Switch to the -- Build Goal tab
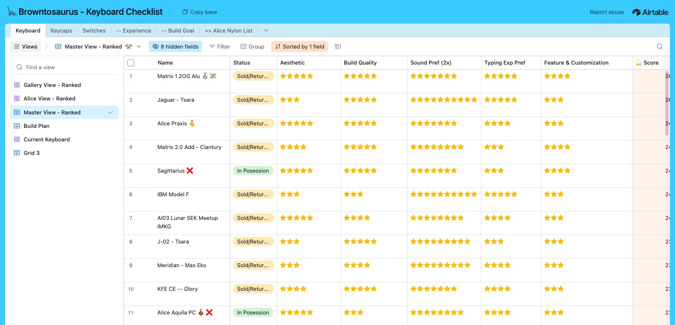 (x=178, y=30)
